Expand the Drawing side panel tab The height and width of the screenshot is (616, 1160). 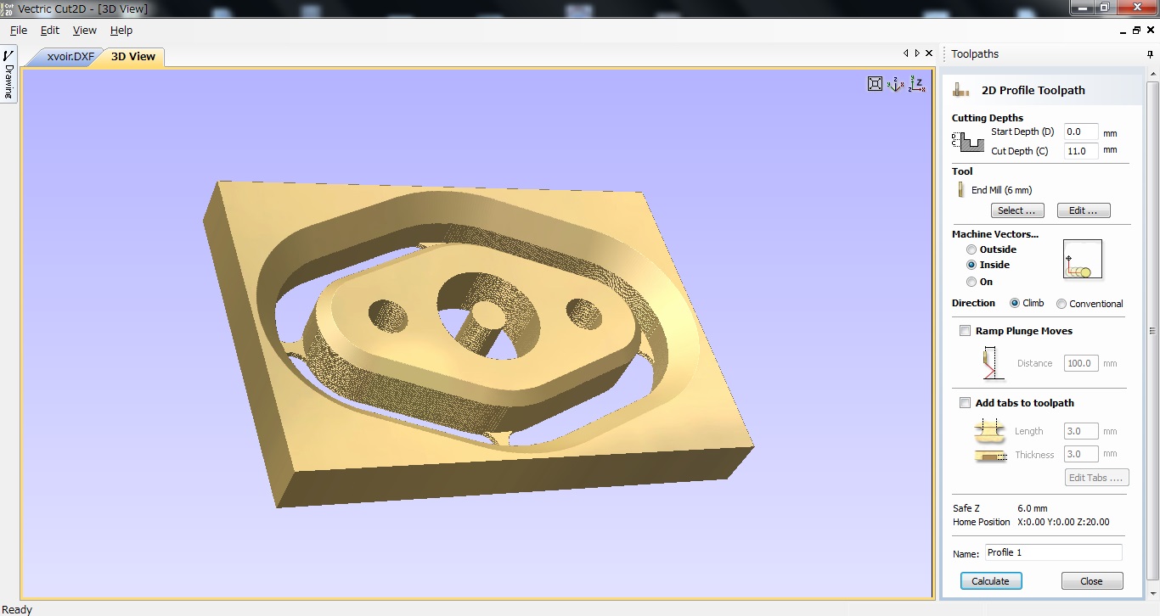pos(9,75)
